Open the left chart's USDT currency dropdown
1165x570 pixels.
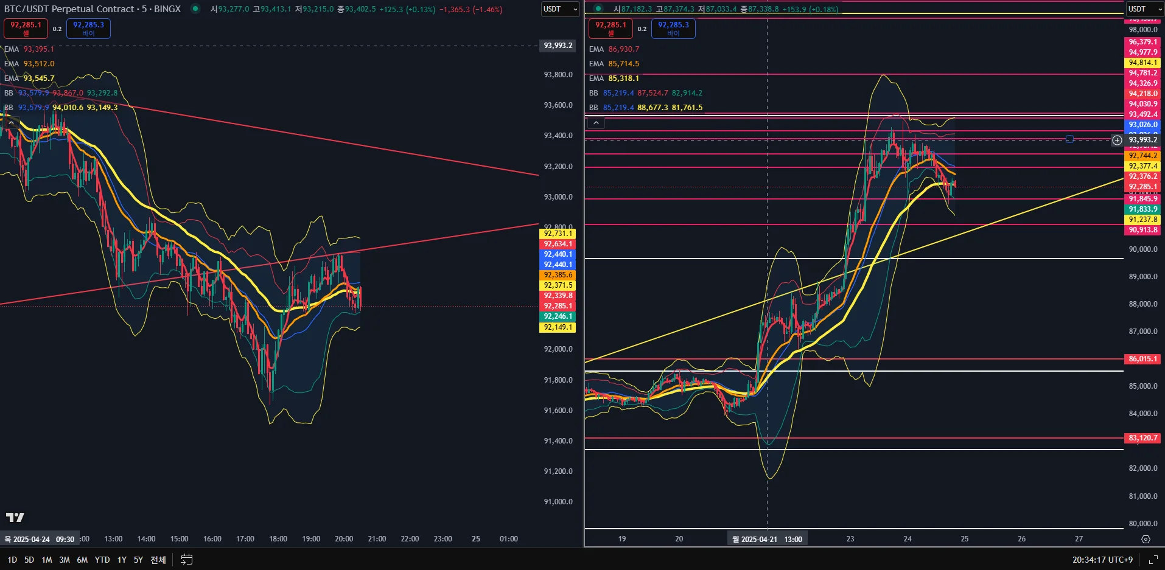click(x=560, y=9)
